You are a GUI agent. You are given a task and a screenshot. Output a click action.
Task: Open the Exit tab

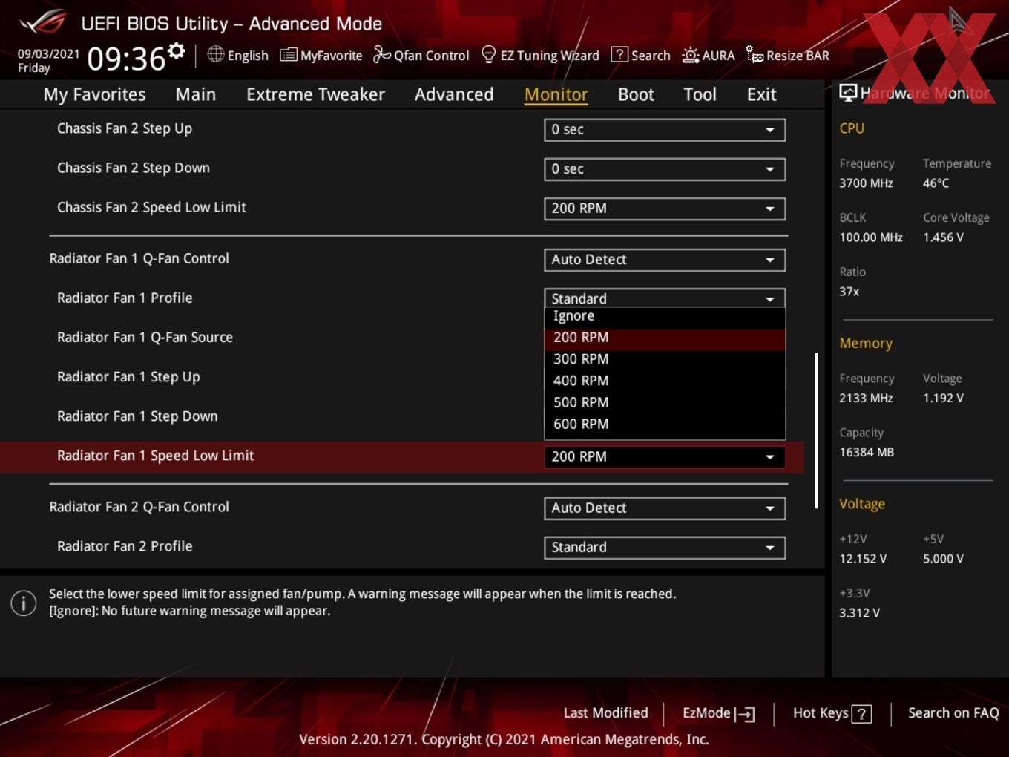[x=761, y=94]
